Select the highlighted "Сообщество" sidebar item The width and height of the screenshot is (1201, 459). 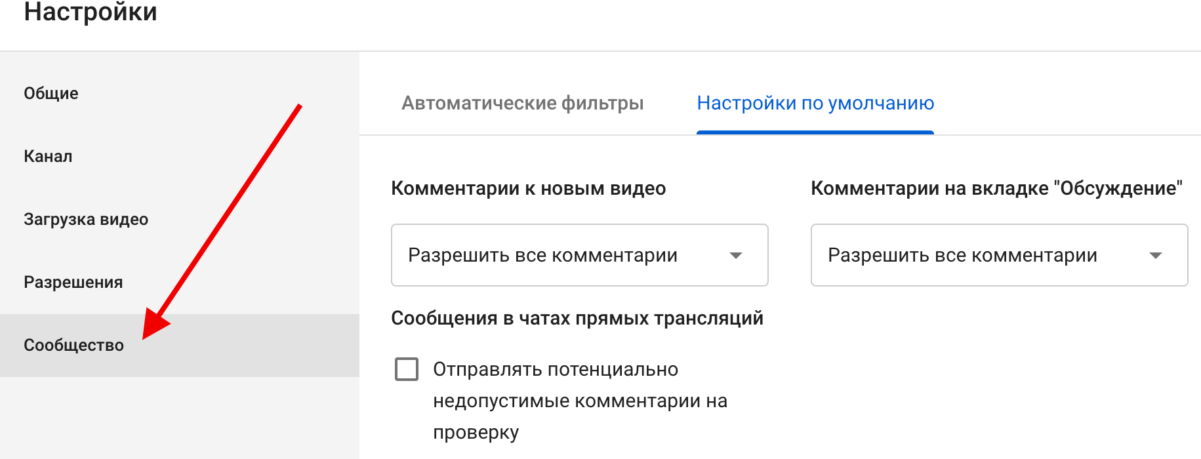(x=73, y=345)
